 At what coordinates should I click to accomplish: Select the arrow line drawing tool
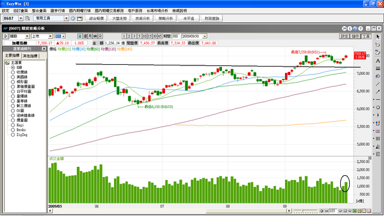(377, 92)
